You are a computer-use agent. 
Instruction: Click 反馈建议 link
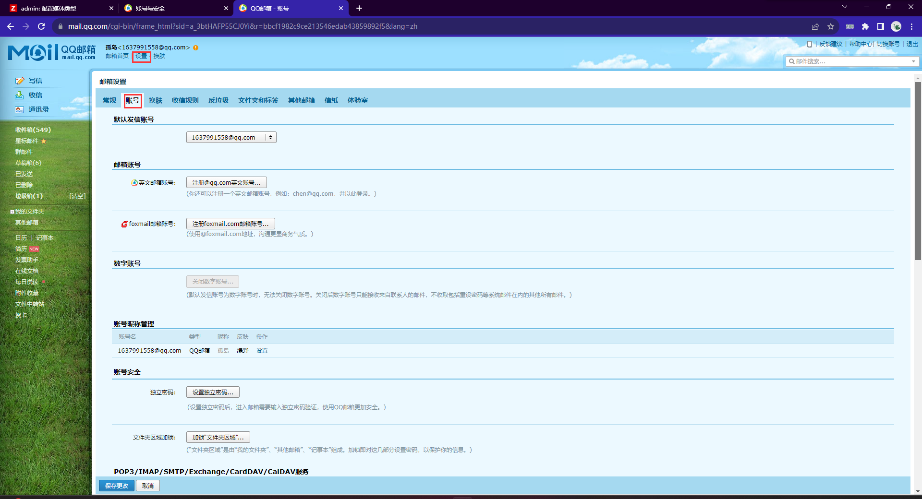[x=831, y=44]
